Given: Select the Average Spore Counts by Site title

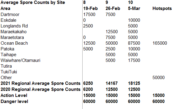Looking at the screenshot, I should pos(33,2).
